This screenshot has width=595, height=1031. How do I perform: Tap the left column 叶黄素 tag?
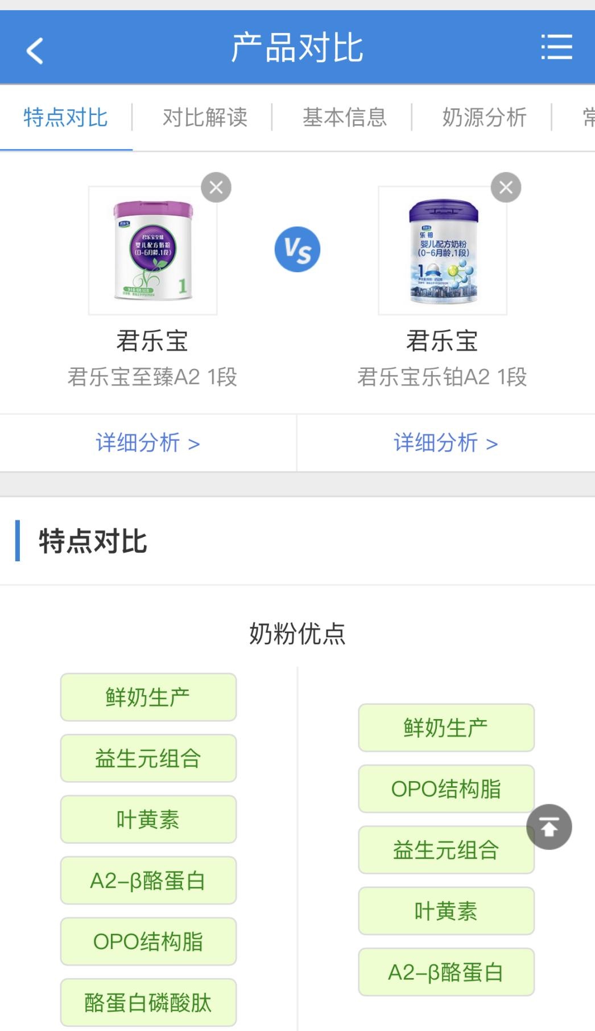tap(148, 820)
